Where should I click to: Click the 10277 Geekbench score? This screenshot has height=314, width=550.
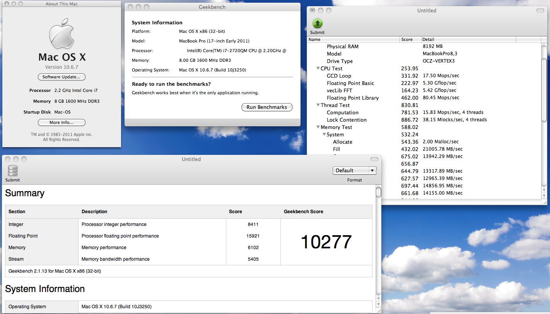point(326,242)
